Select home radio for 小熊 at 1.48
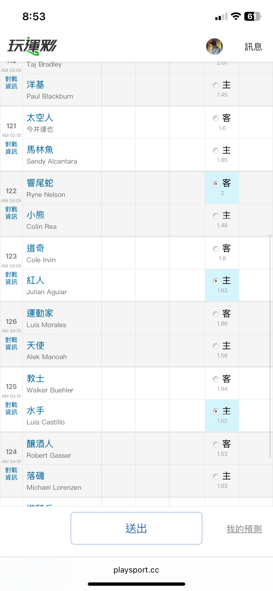This screenshot has height=591, width=273. tap(216, 216)
